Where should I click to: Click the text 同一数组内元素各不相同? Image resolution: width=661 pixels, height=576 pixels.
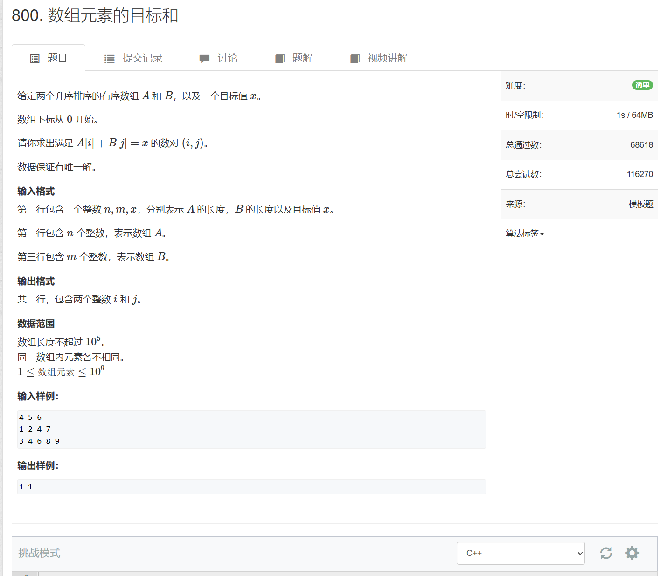[71, 357]
